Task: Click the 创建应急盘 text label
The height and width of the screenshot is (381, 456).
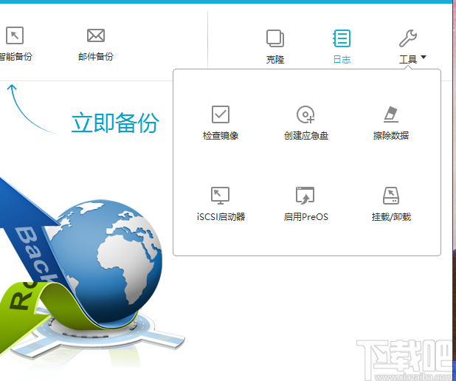Action: point(306,136)
